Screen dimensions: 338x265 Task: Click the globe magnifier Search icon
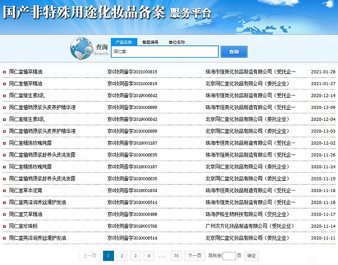coord(81,48)
